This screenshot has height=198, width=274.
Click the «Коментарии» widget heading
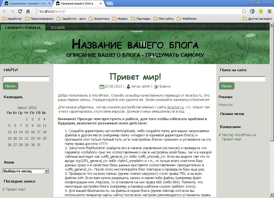[x=230, y=127]
